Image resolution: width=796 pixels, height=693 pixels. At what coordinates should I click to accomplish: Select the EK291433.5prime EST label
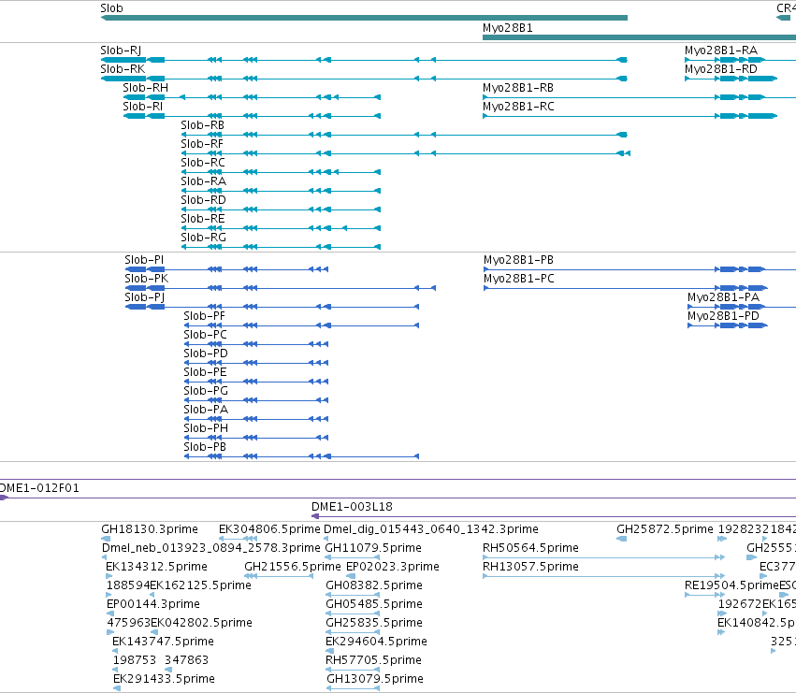[164, 680]
